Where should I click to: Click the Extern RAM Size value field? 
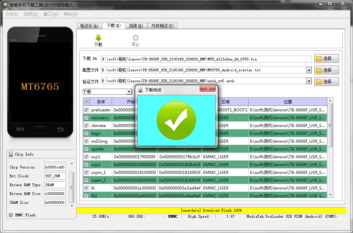tap(55, 194)
